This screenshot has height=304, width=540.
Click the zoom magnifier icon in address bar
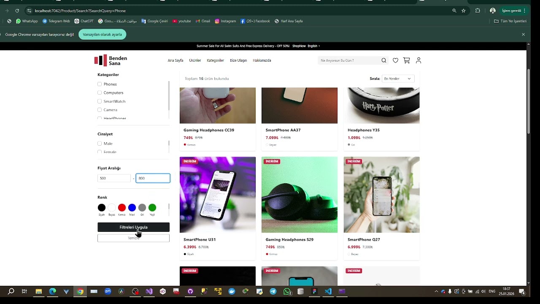454,11
